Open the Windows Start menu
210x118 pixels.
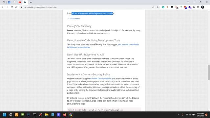[4, 115]
